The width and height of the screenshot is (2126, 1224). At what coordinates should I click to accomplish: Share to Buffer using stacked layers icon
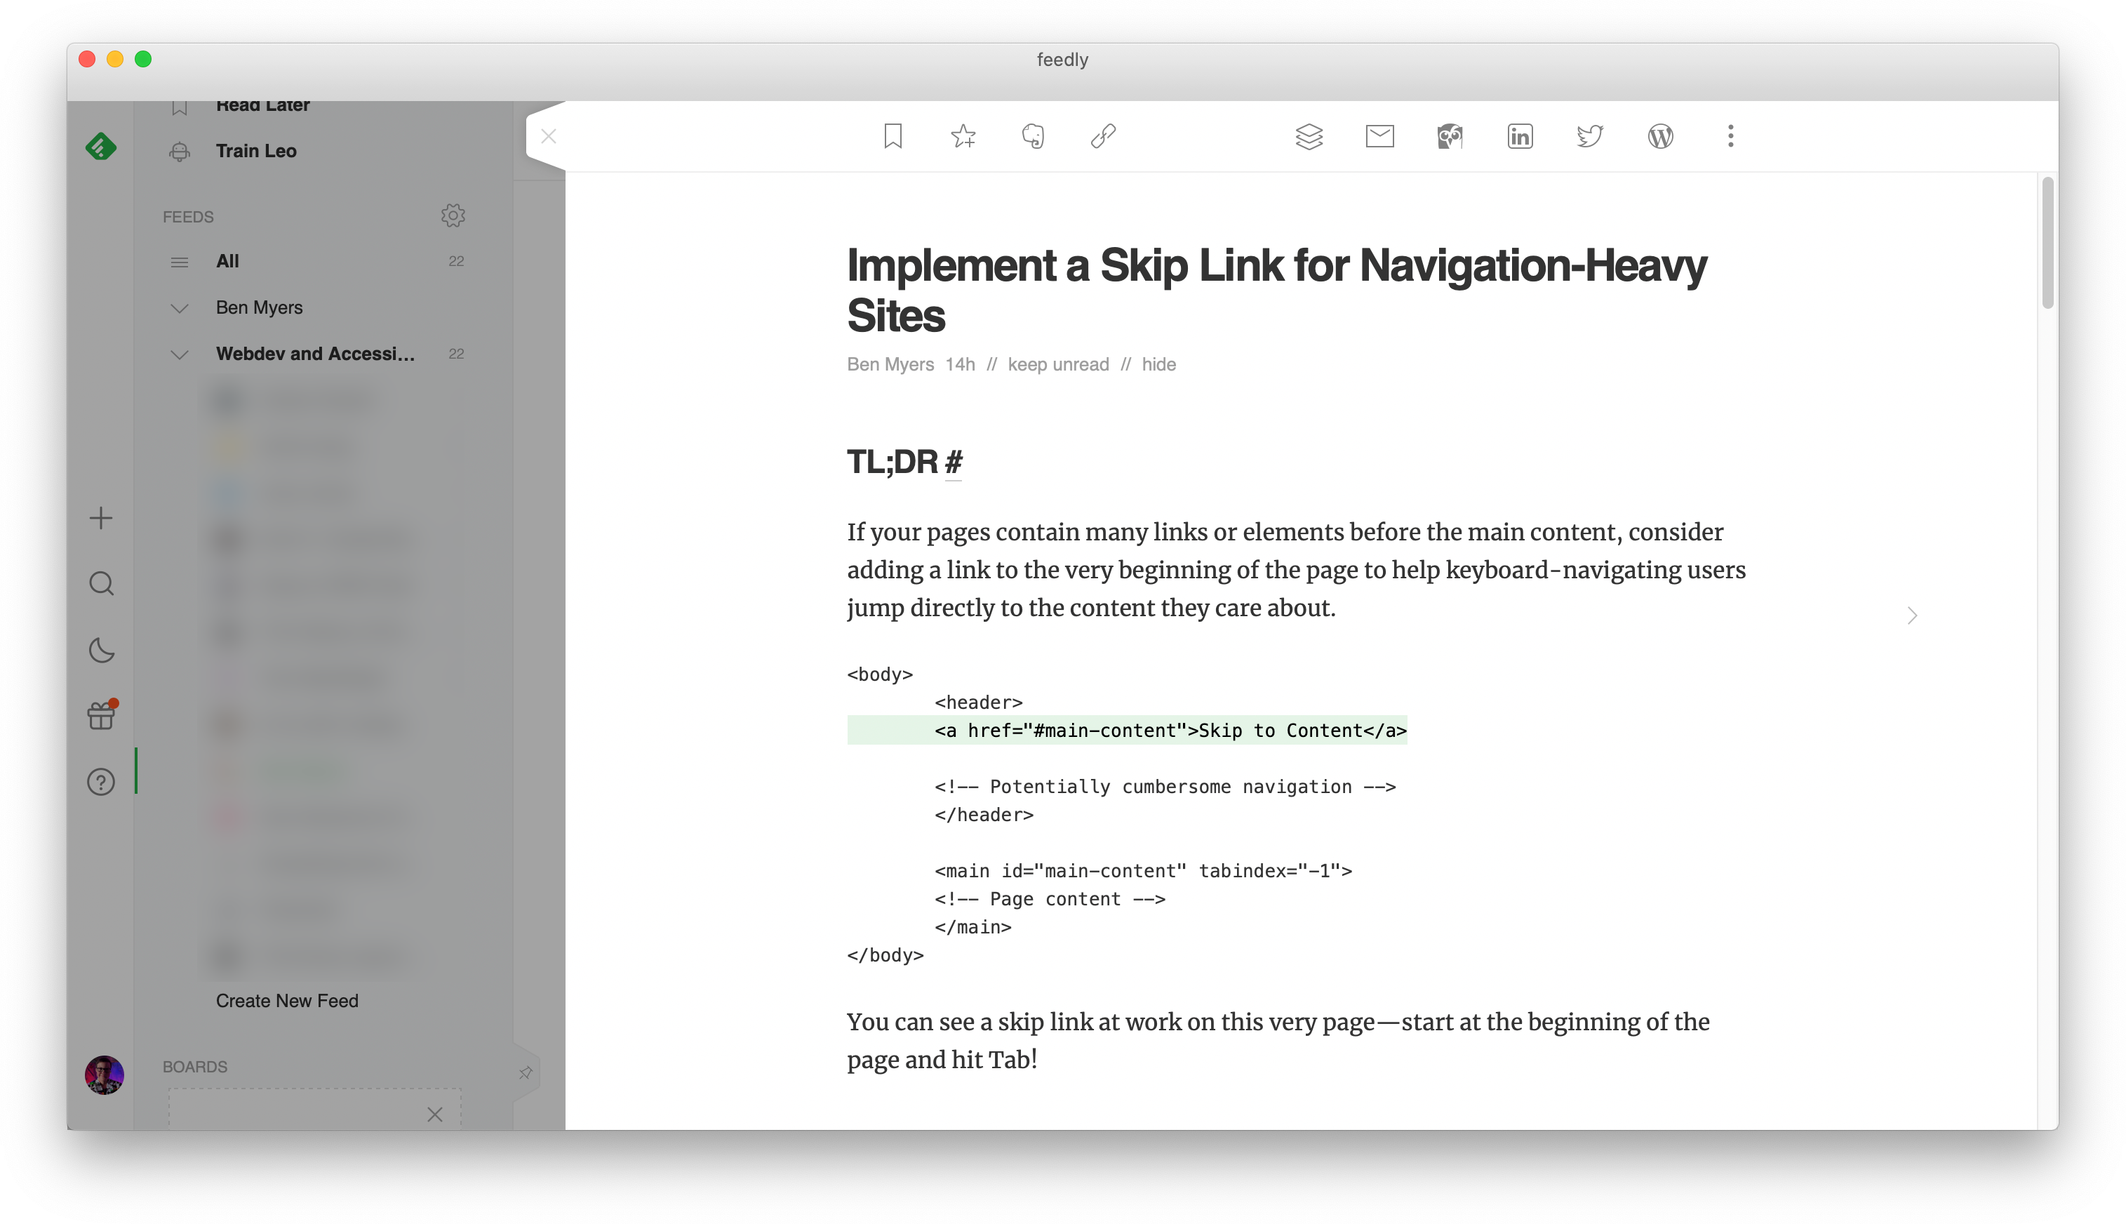pyautogui.click(x=1309, y=136)
